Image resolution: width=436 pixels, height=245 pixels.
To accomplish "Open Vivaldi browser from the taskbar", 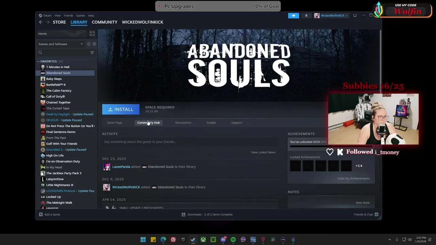I will 173,240.
